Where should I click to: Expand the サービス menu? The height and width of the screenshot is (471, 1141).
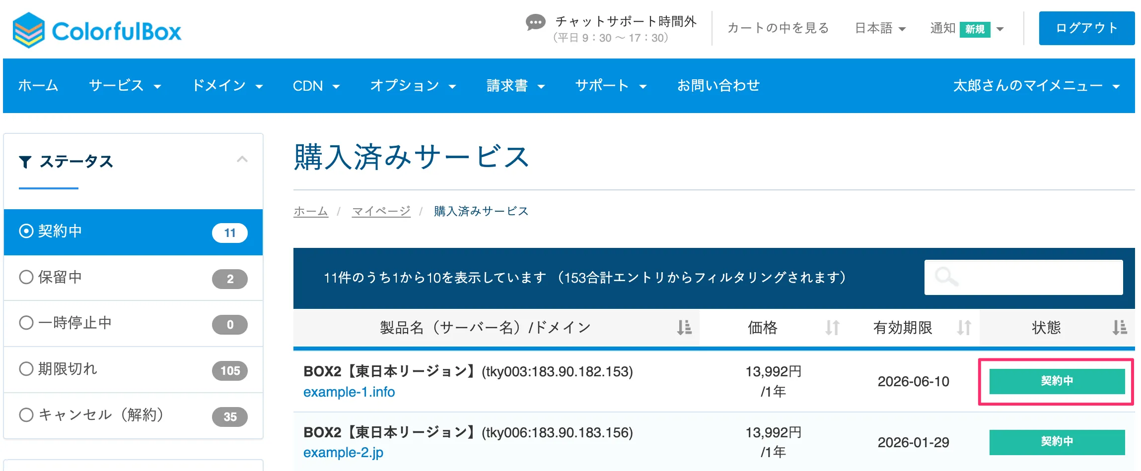tap(125, 86)
